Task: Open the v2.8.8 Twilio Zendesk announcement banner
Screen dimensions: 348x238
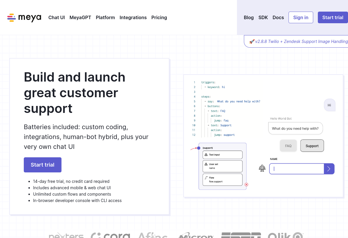Action: [296, 42]
